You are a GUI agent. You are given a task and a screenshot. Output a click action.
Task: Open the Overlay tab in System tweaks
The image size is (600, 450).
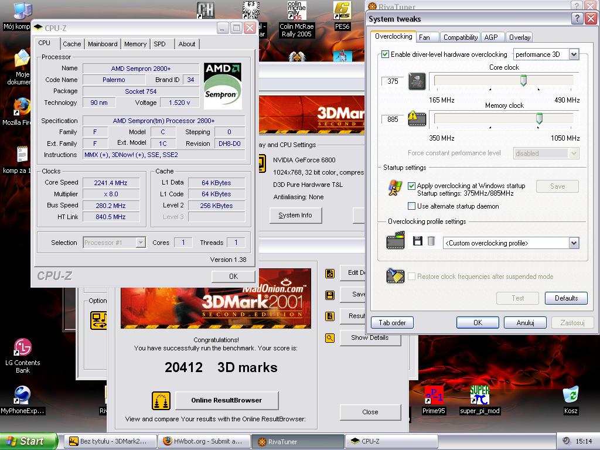[520, 37]
